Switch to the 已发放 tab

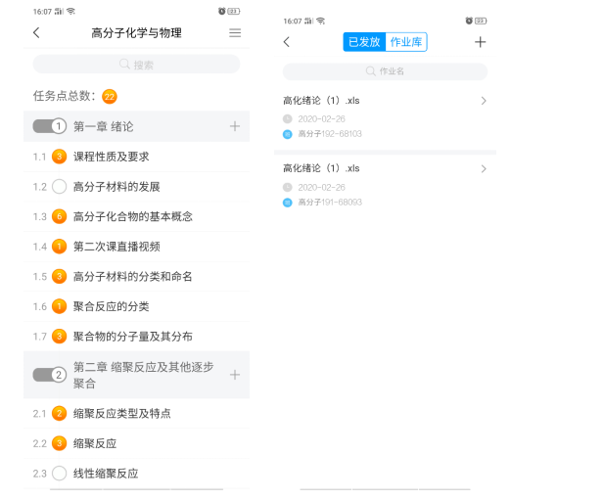(364, 42)
